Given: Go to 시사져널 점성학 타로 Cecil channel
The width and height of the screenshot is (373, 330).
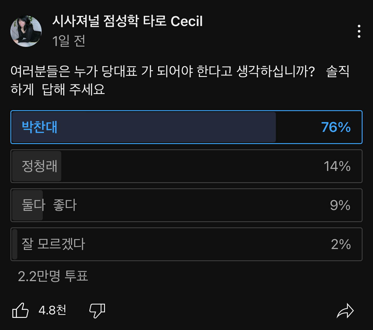Looking at the screenshot, I should pyautogui.click(x=127, y=21).
